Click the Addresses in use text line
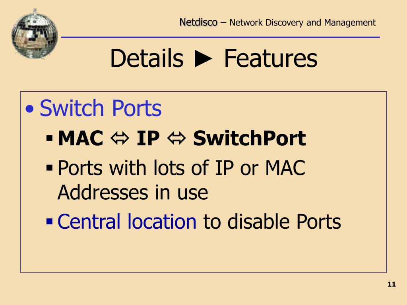 tap(133, 193)
